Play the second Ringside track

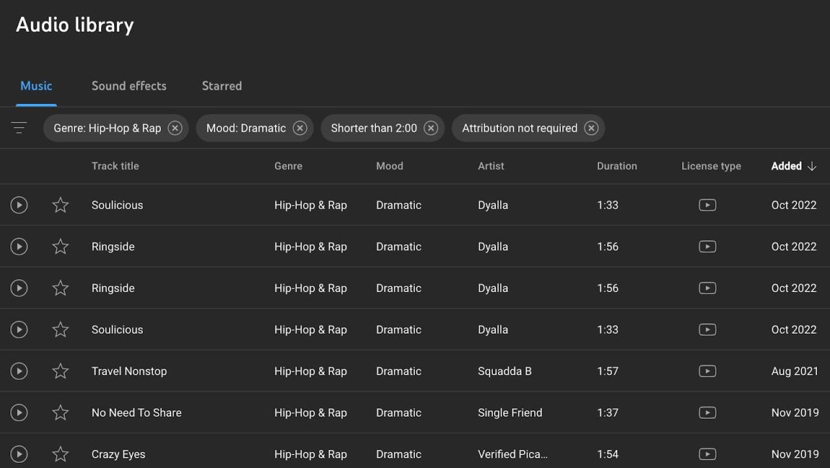pyautogui.click(x=19, y=288)
